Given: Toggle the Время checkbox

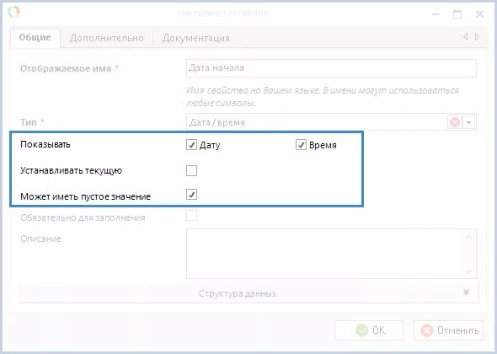Looking at the screenshot, I should tap(301, 145).
